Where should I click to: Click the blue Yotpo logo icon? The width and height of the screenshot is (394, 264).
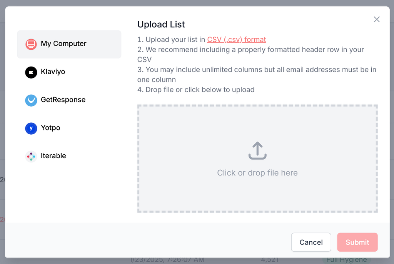point(31,129)
